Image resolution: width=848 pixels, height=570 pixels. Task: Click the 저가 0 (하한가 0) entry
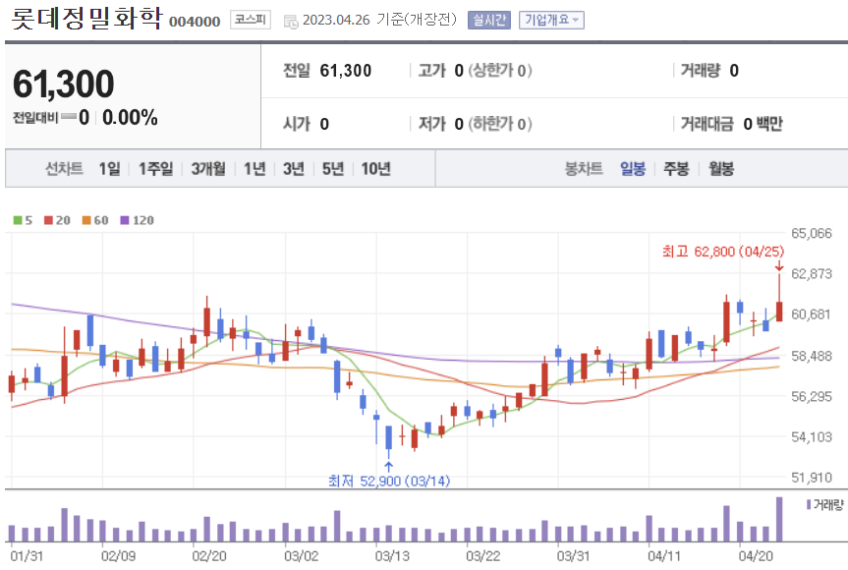pos(475,124)
